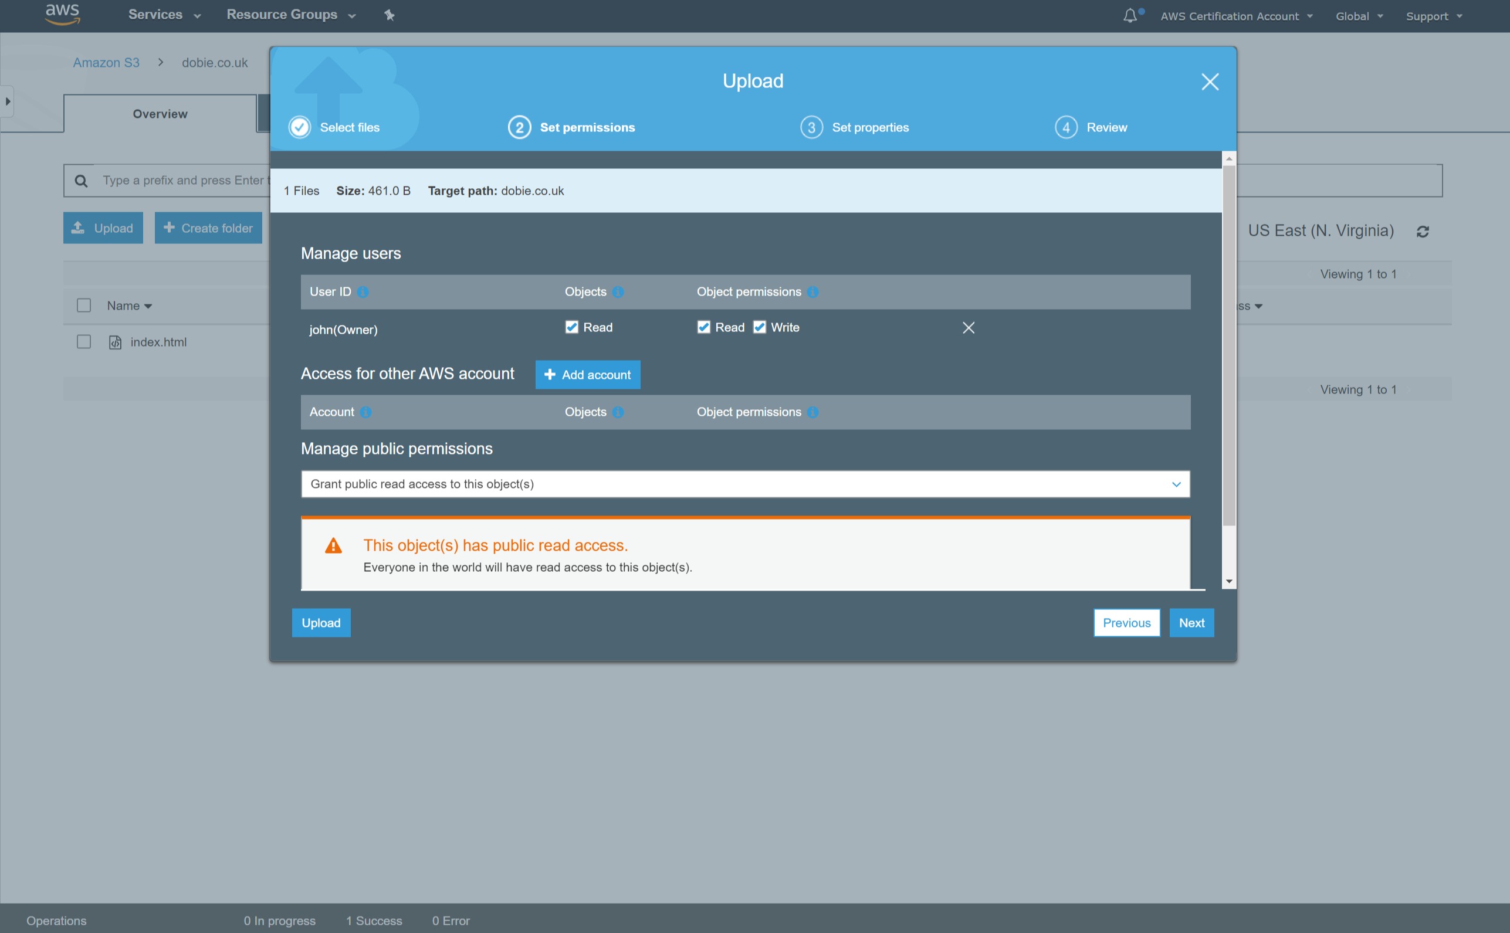Click the Add account button

click(x=587, y=375)
